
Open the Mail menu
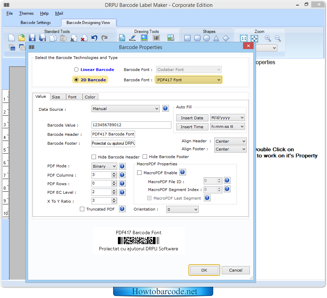coord(59,13)
